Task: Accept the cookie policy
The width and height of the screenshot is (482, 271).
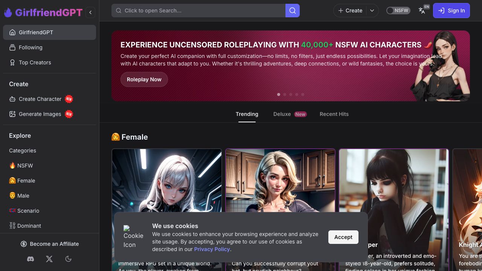Action: click(343, 237)
